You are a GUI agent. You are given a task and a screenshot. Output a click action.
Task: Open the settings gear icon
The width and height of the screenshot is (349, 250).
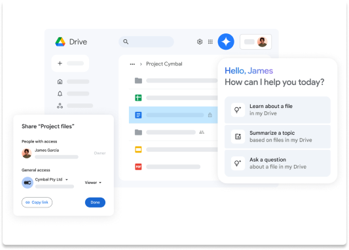click(200, 42)
